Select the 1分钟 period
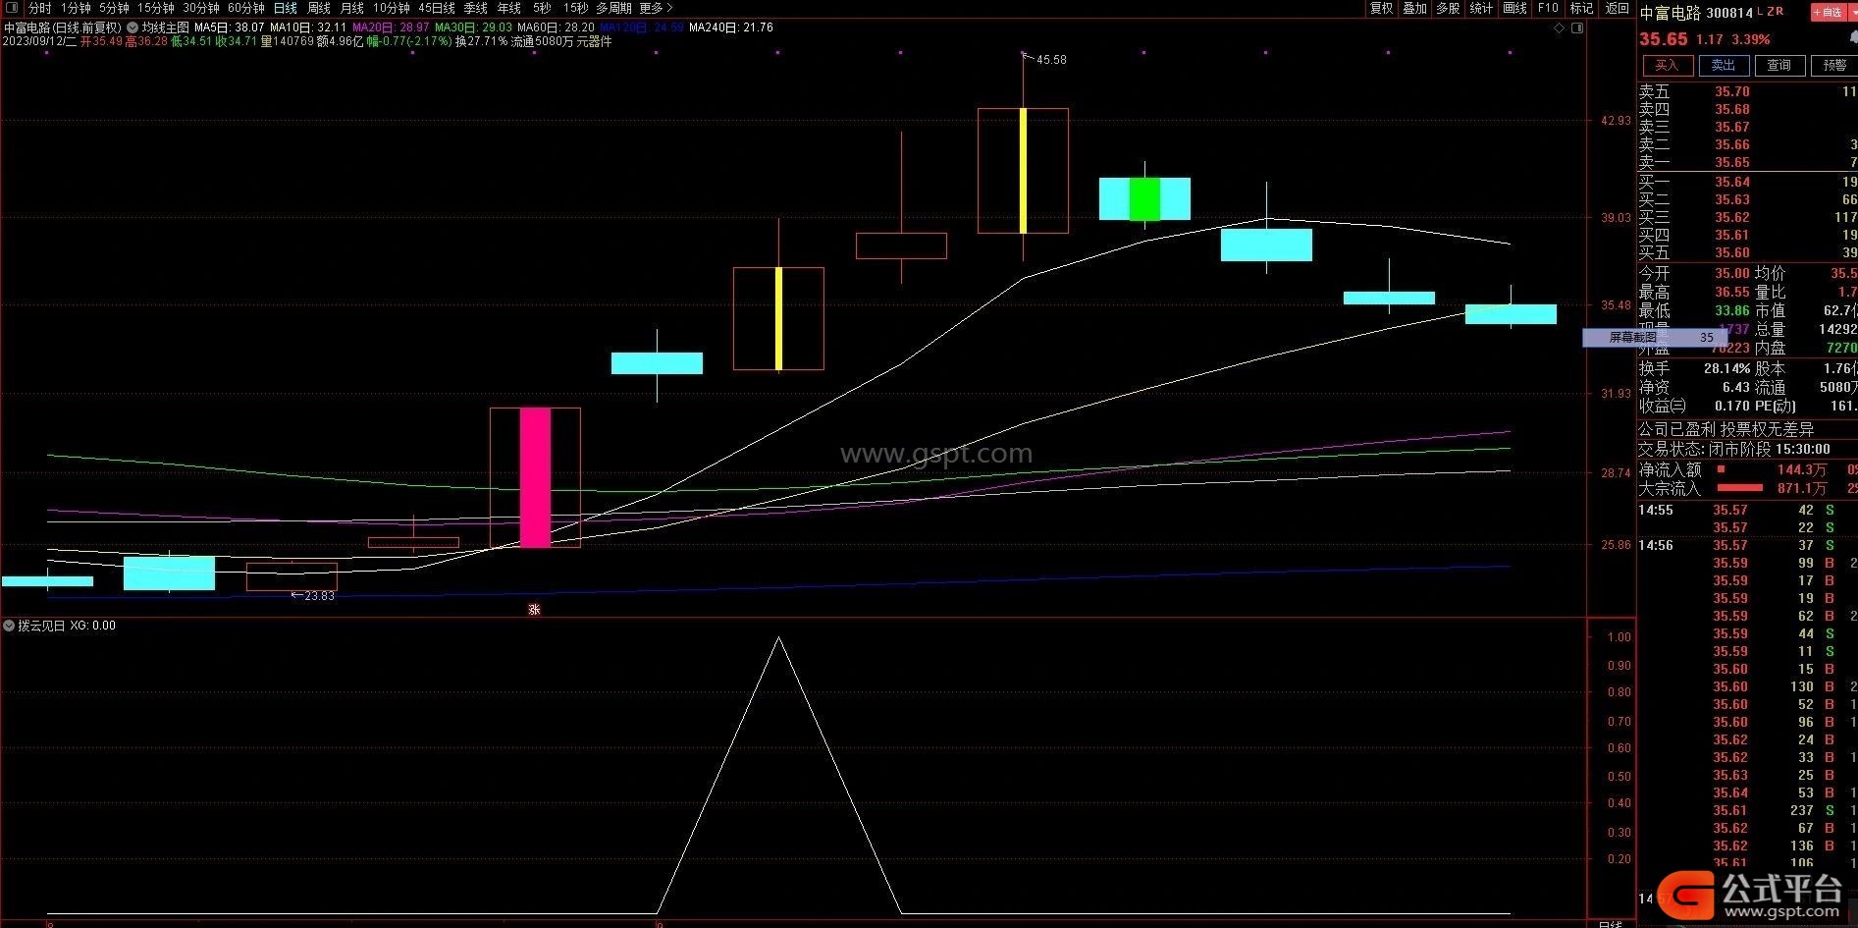Image resolution: width=1858 pixels, height=928 pixels. pyautogui.click(x=76, y=8)
